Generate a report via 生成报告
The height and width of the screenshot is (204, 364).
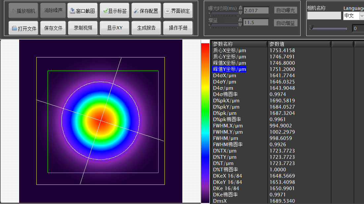click(146, 28)
